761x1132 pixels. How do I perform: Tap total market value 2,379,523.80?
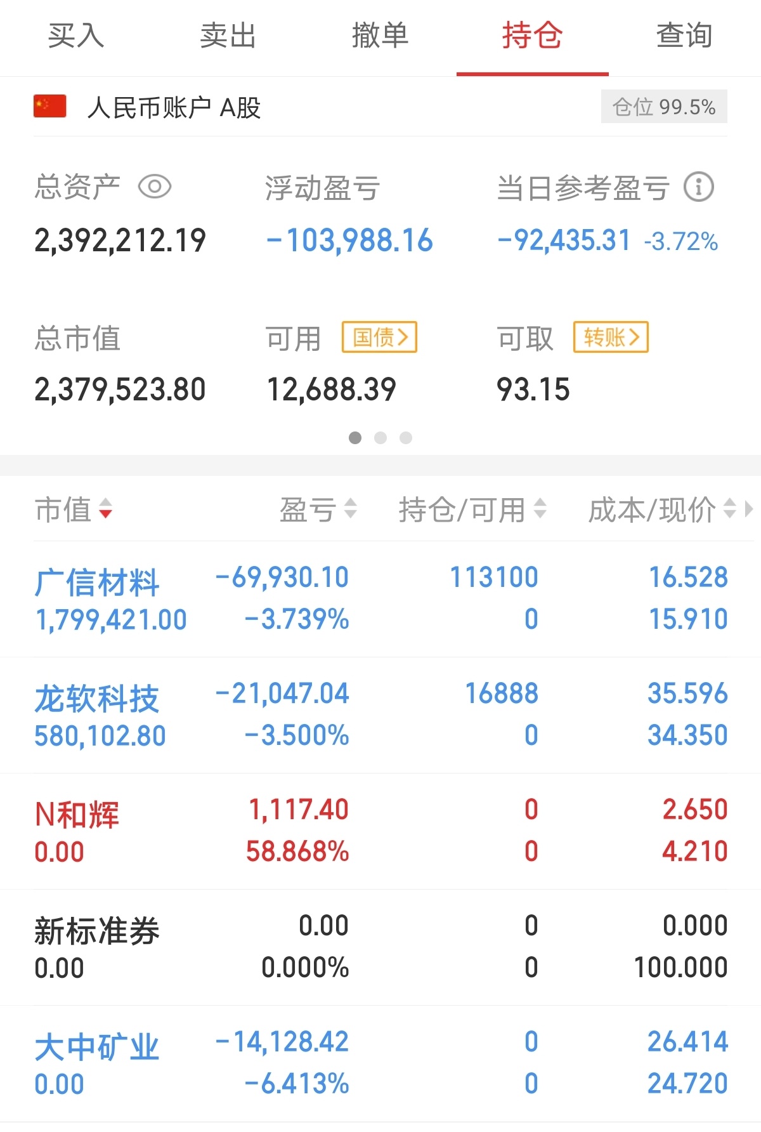(120, 390)
